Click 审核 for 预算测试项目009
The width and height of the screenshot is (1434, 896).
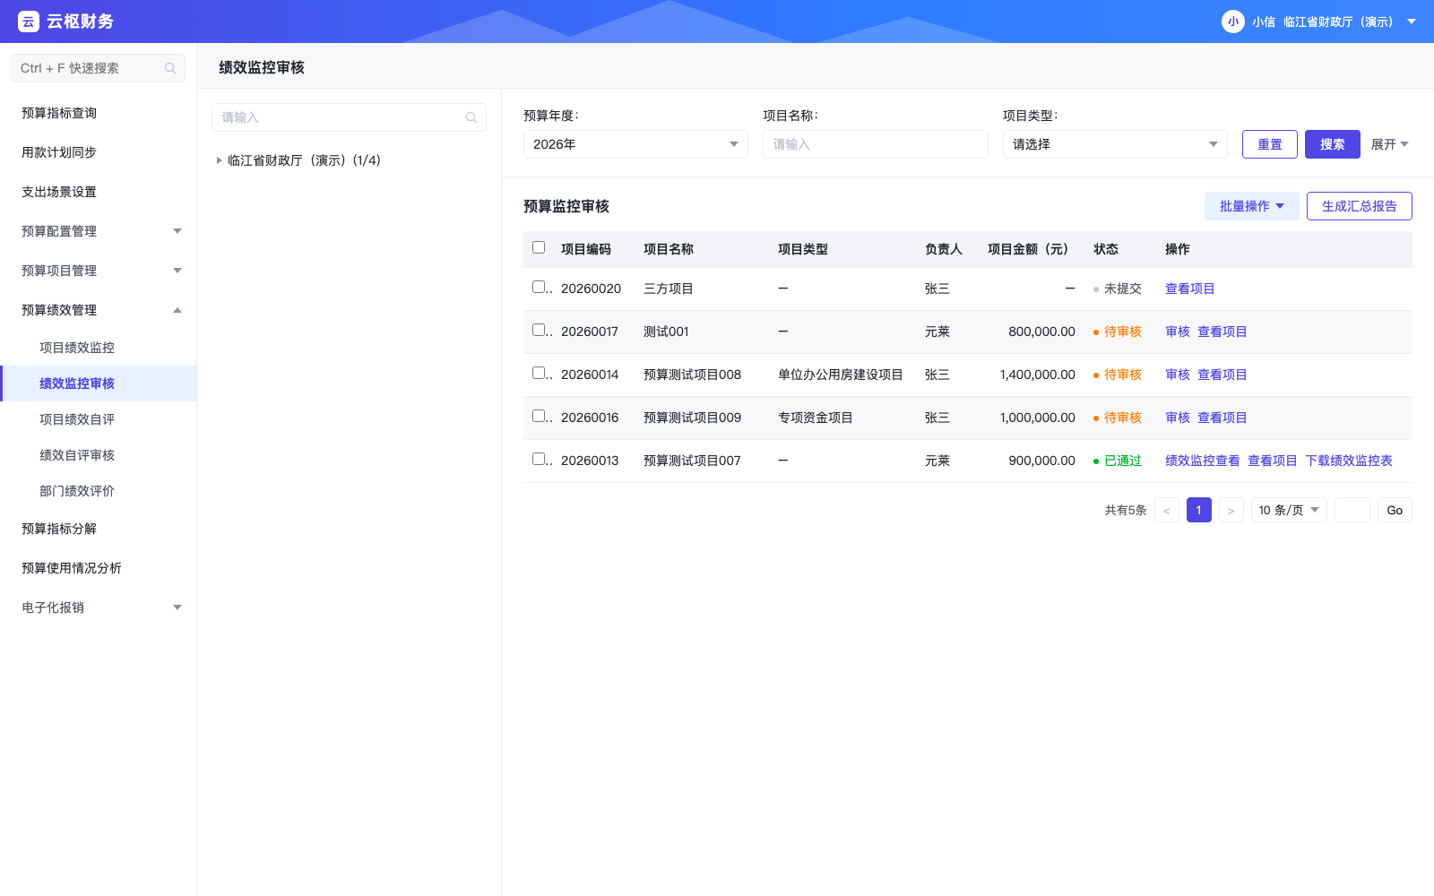point(1178,418)
